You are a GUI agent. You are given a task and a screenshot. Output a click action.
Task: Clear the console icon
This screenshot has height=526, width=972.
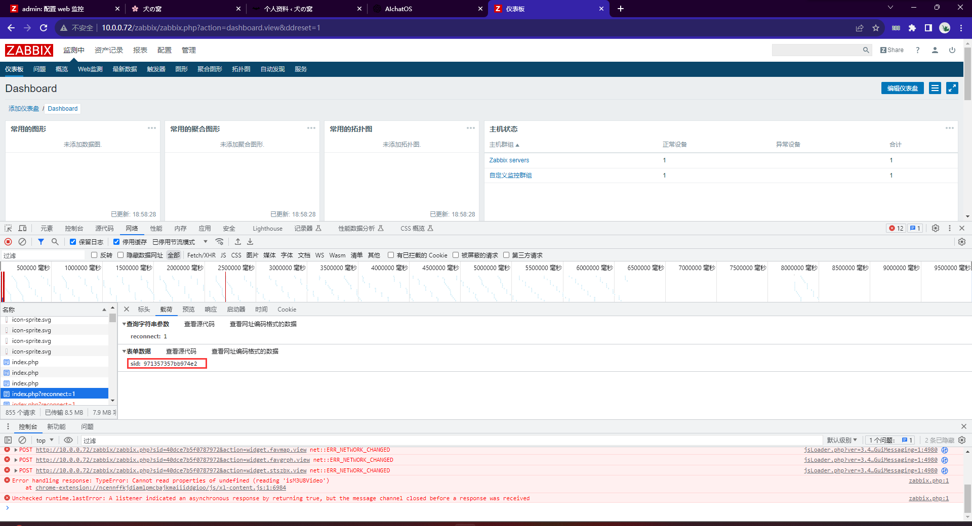tap(22, 440)
